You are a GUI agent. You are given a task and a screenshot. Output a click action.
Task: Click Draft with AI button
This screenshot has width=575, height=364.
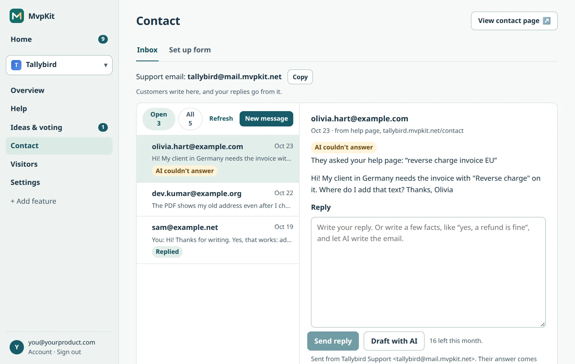394,341
